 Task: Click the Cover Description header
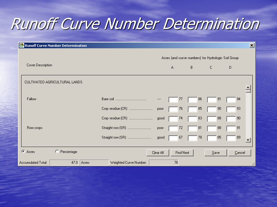tap(39, 65)
